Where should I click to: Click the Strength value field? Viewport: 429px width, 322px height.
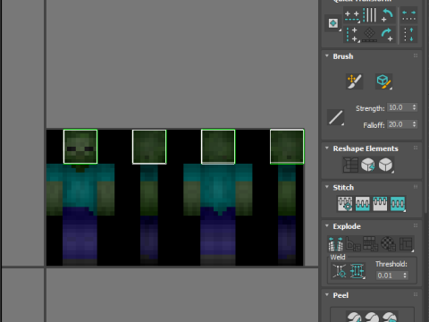pos(400,107)
